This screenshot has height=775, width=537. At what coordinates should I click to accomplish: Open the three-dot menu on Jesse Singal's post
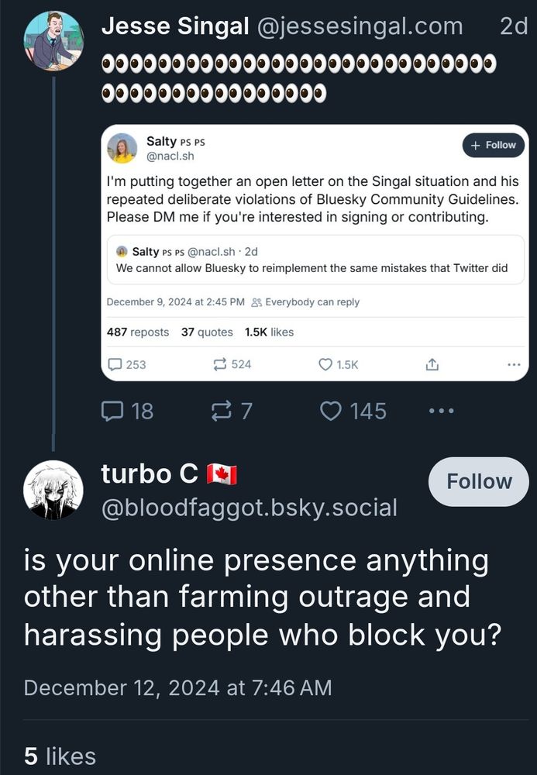[441, 411]
